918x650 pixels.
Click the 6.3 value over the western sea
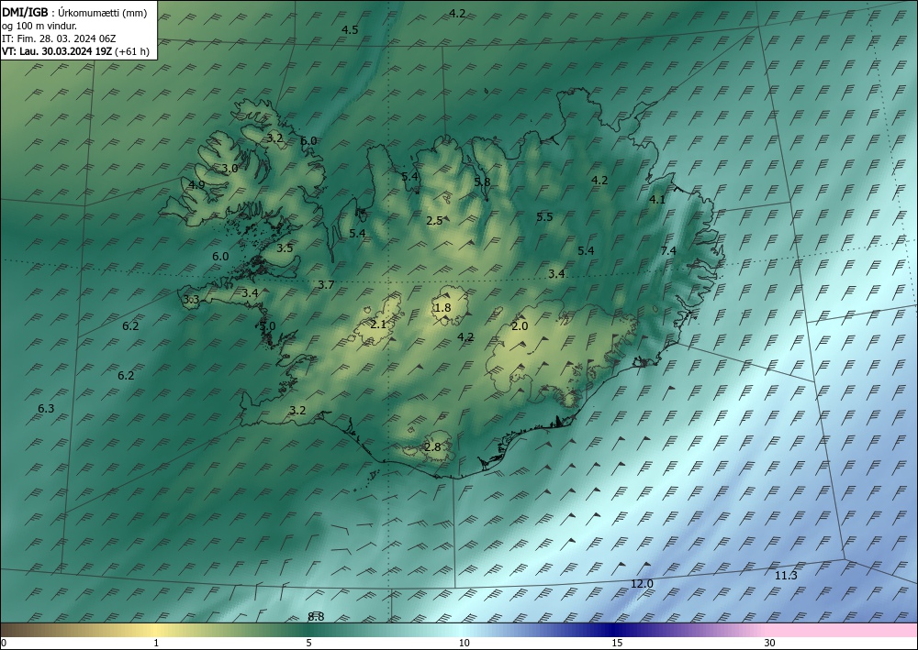click(x=46, y=409)
